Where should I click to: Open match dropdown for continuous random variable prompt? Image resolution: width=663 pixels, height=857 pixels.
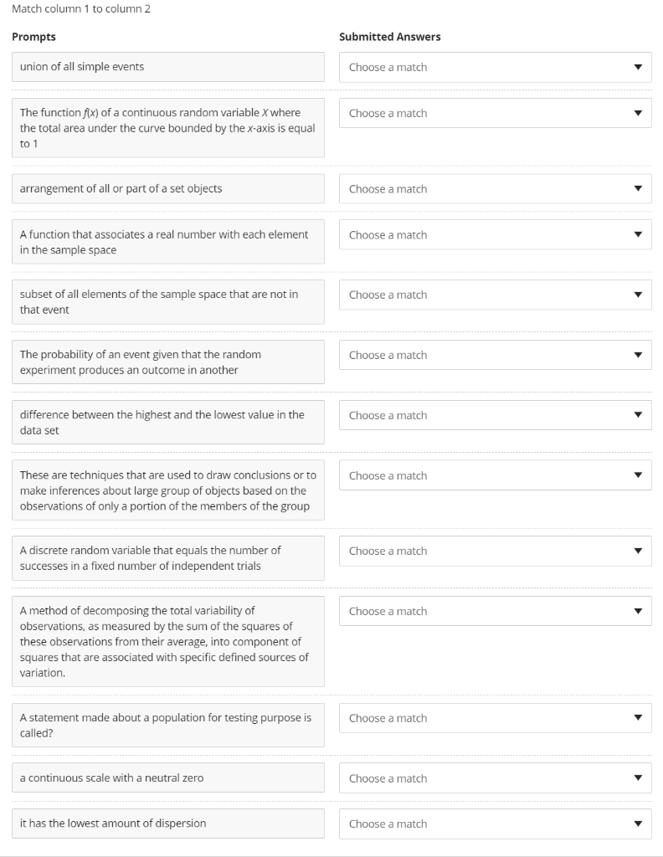tap(494, 113)
